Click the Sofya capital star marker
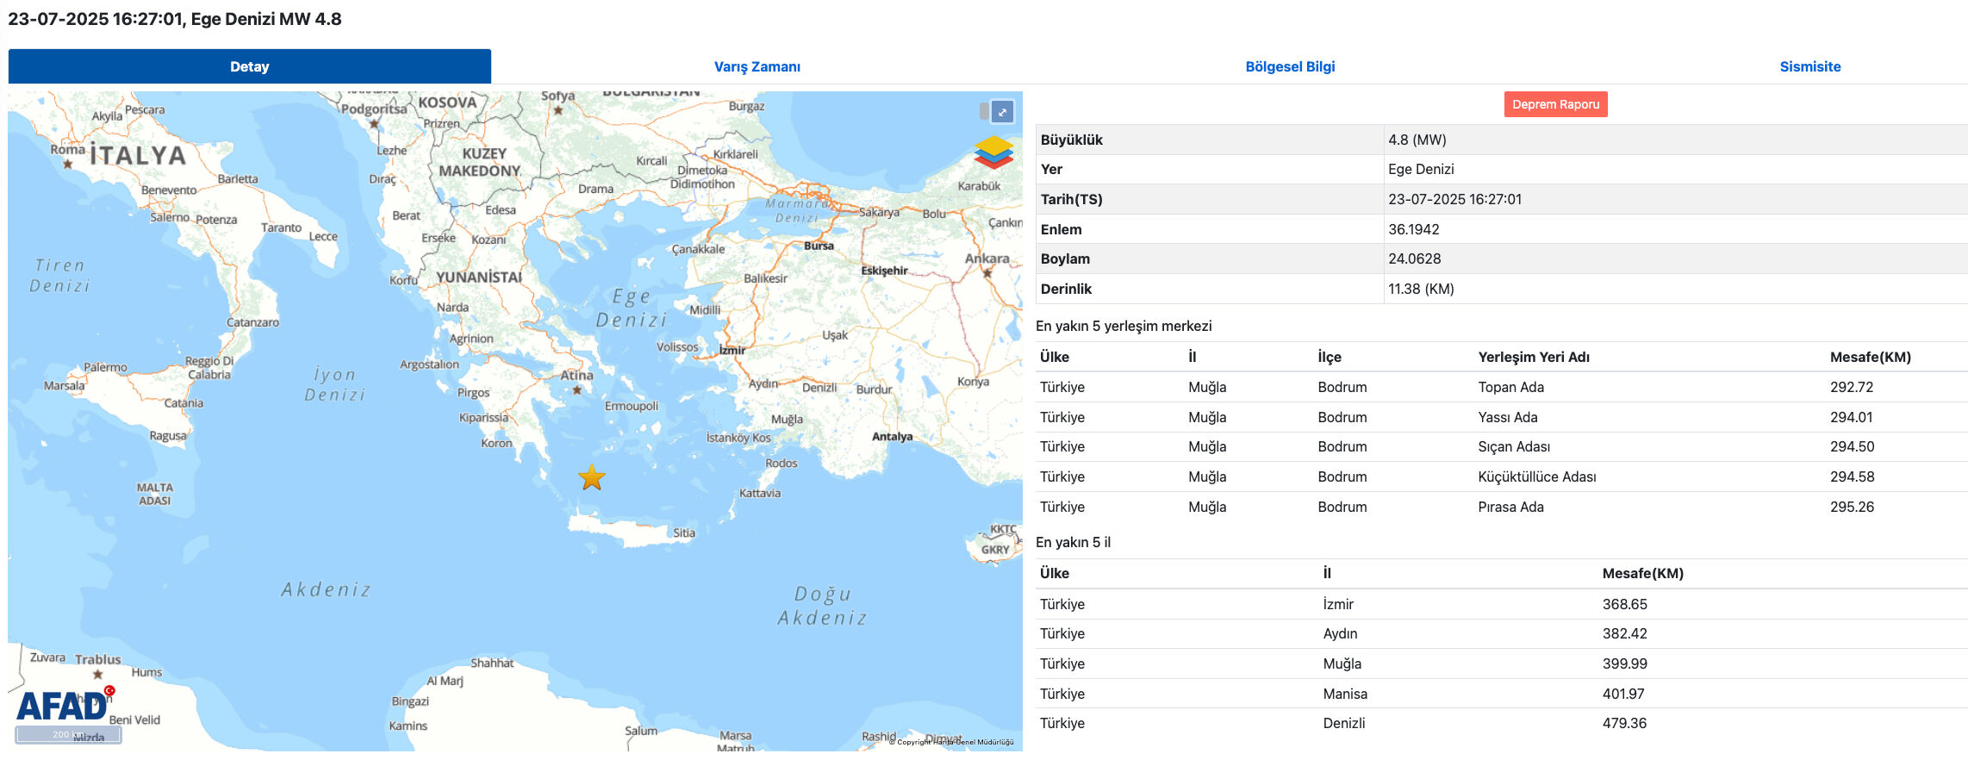 pos(558,110)
